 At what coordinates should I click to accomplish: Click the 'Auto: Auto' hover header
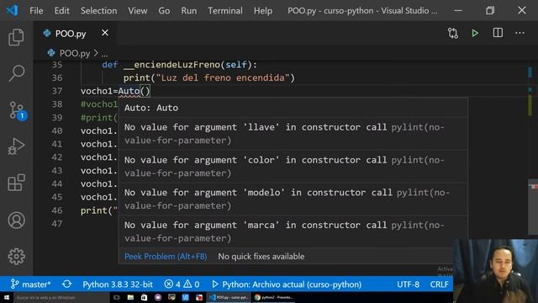pyautogui.click(x=151, y=108)
